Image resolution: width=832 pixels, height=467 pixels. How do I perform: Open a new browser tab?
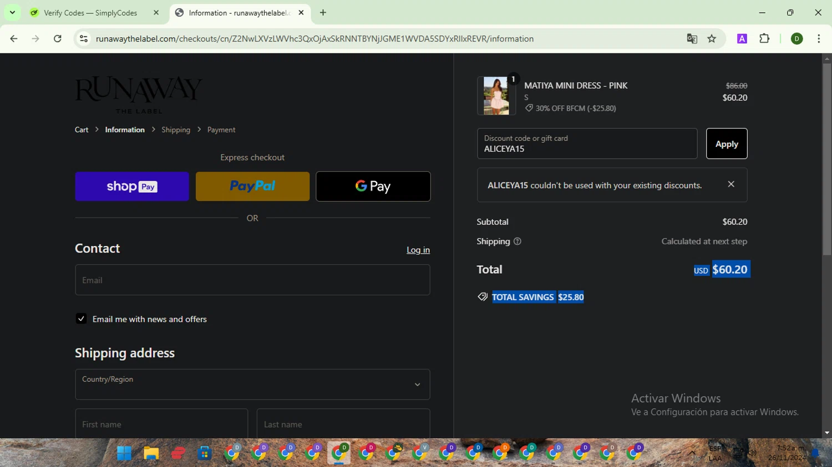click(323, 12)
